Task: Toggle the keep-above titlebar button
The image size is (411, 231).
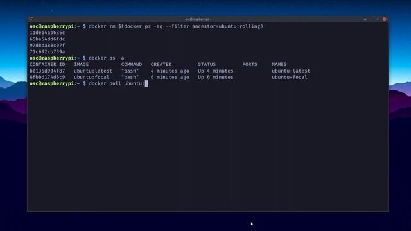Action: click(365, 19)
